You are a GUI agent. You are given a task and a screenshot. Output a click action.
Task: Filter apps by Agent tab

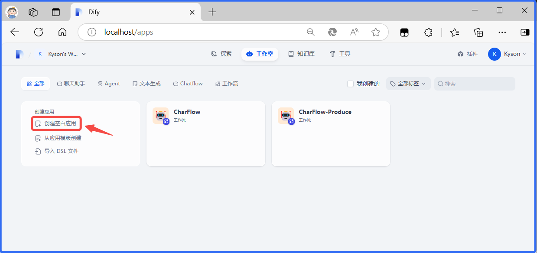point(109,84)
